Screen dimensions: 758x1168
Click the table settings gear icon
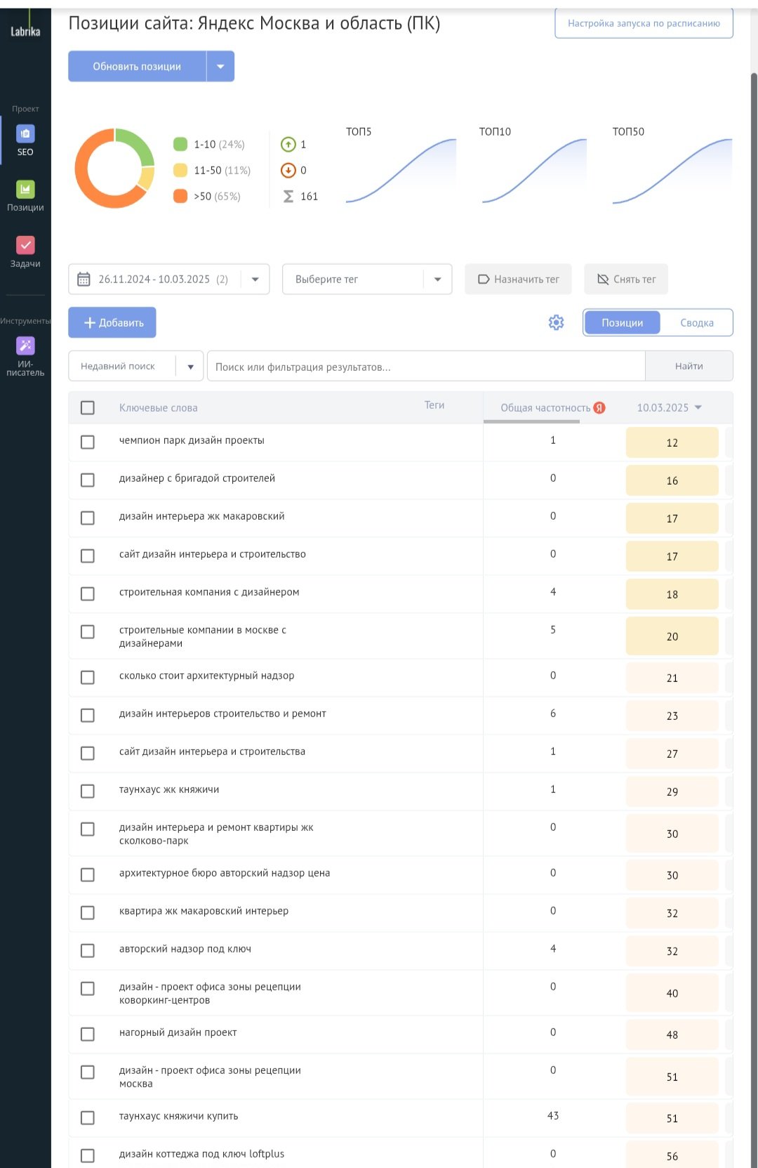[x=556, y=322]
